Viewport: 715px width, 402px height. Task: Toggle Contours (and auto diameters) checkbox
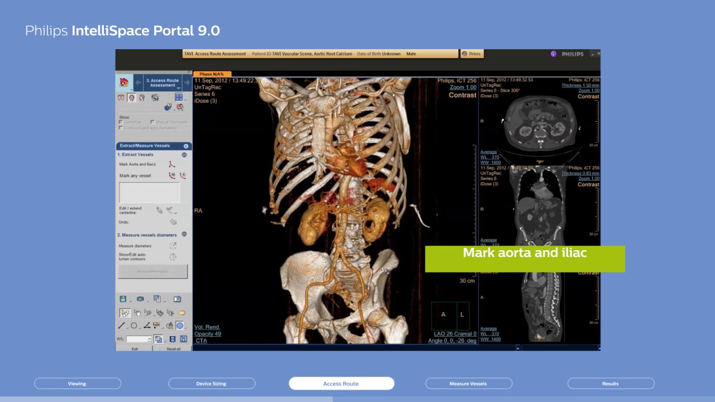coord(121,128)
